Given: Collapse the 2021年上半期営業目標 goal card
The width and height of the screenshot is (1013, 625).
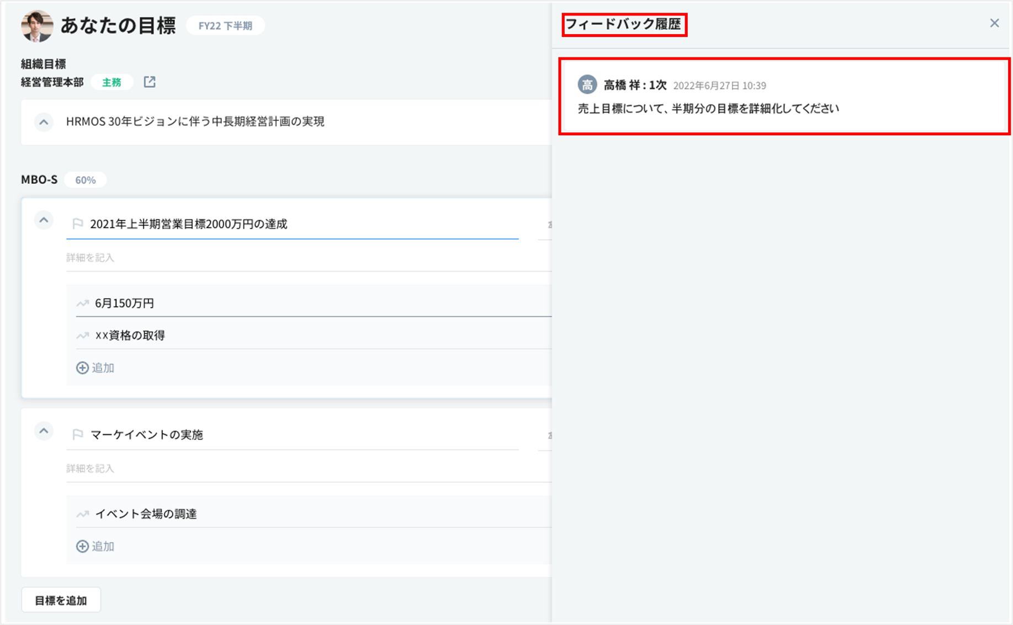Looking at the screenshot, I should click(x=44, y=220).
